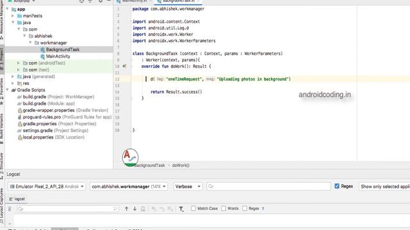Click BackgroundTask in the breadcrumb bar
The height and width of the screenshot is (230, 410).
pos(149,165)
